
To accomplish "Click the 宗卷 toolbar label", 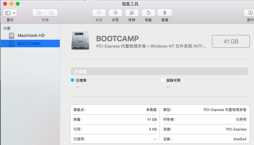I will coord(45,20).
